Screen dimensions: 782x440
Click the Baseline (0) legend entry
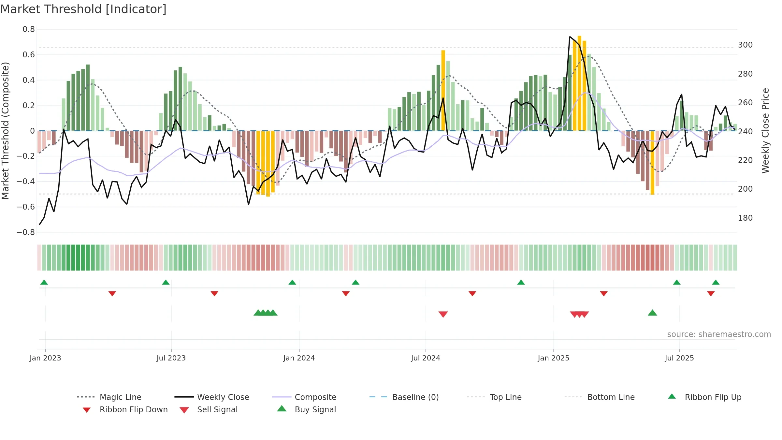[x=404, y=397]
